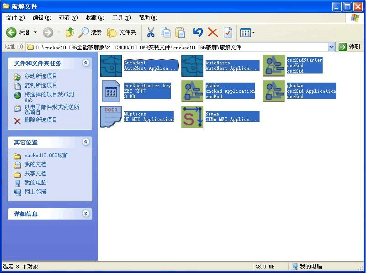Click the 删除所选项目 link
This screenshot has height=273, width=366.
[x=41, y=120]
